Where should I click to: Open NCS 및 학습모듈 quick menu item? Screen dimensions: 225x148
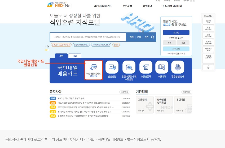208,43
